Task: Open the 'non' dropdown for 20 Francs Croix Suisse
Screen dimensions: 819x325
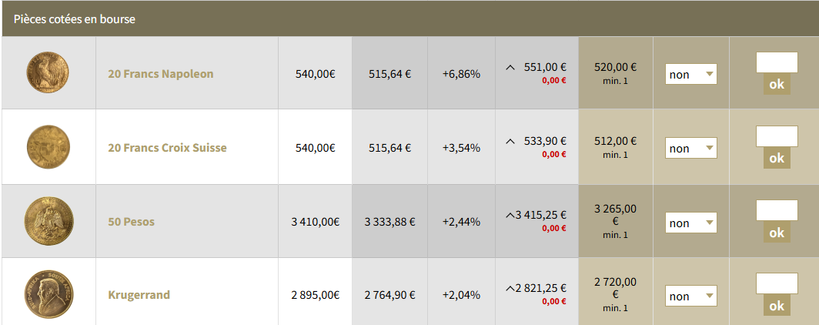Action: click(x=691, y=149)
